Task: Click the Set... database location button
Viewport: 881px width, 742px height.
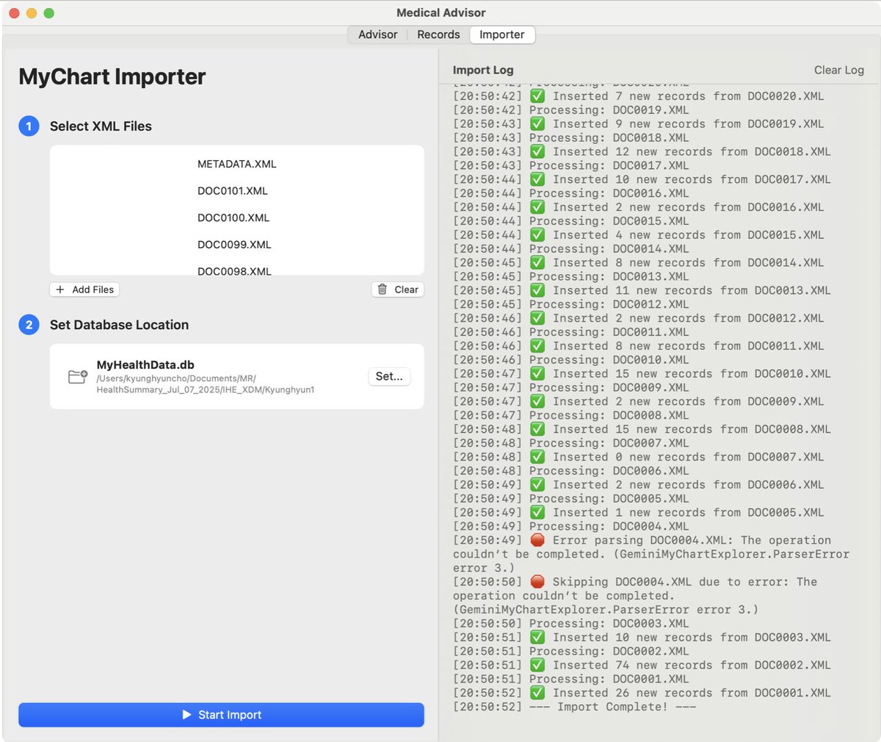Action: coord(389,376)
